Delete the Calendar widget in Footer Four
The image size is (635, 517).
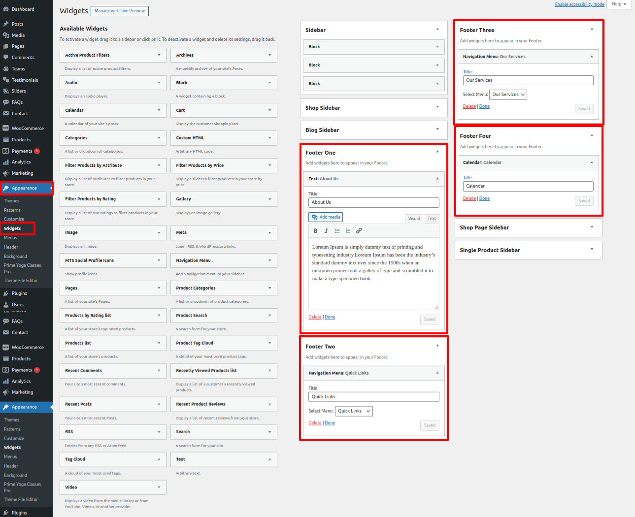pyautogui.click(x=469, y=198)
